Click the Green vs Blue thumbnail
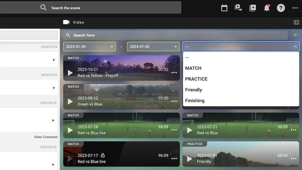Image resolution: width=302 pixels, height=170 pixels. click(121, 97)
